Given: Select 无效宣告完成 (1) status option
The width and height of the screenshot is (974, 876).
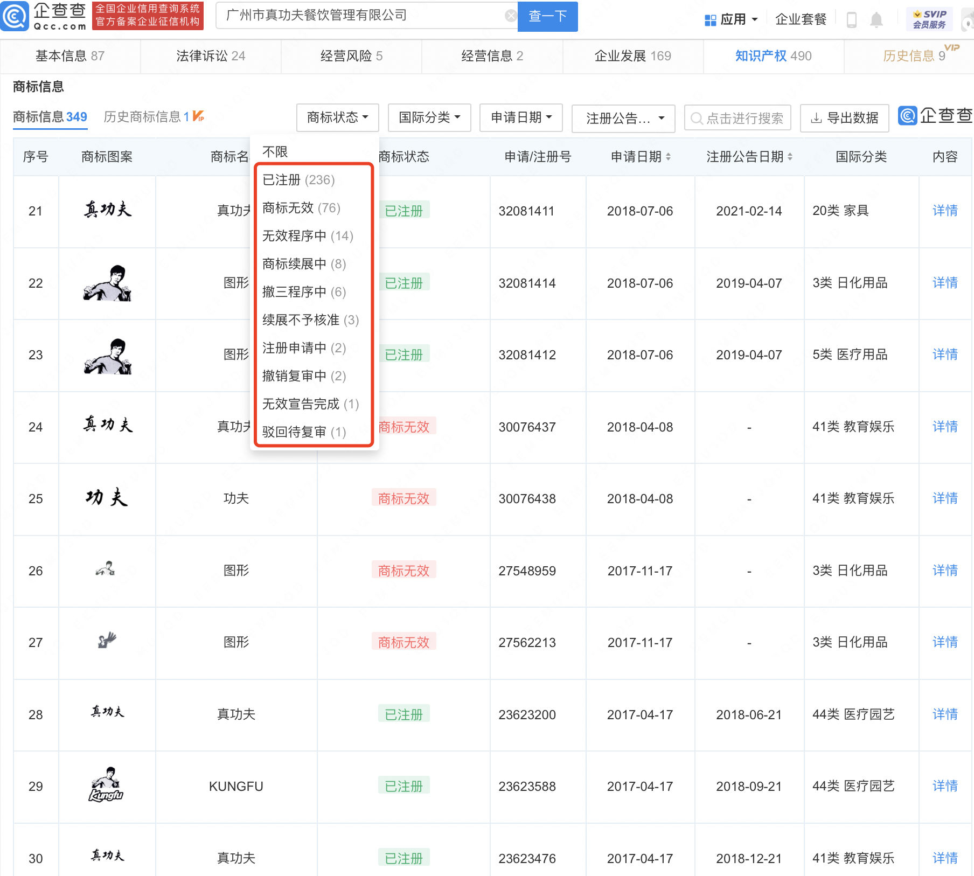Looking at the screenshot, I should (x=311, y=404).
